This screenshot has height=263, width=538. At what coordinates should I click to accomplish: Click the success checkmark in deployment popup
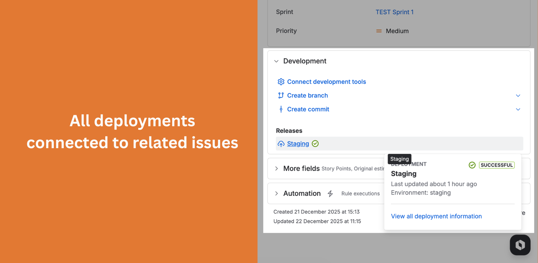click(x=472, y=165)
